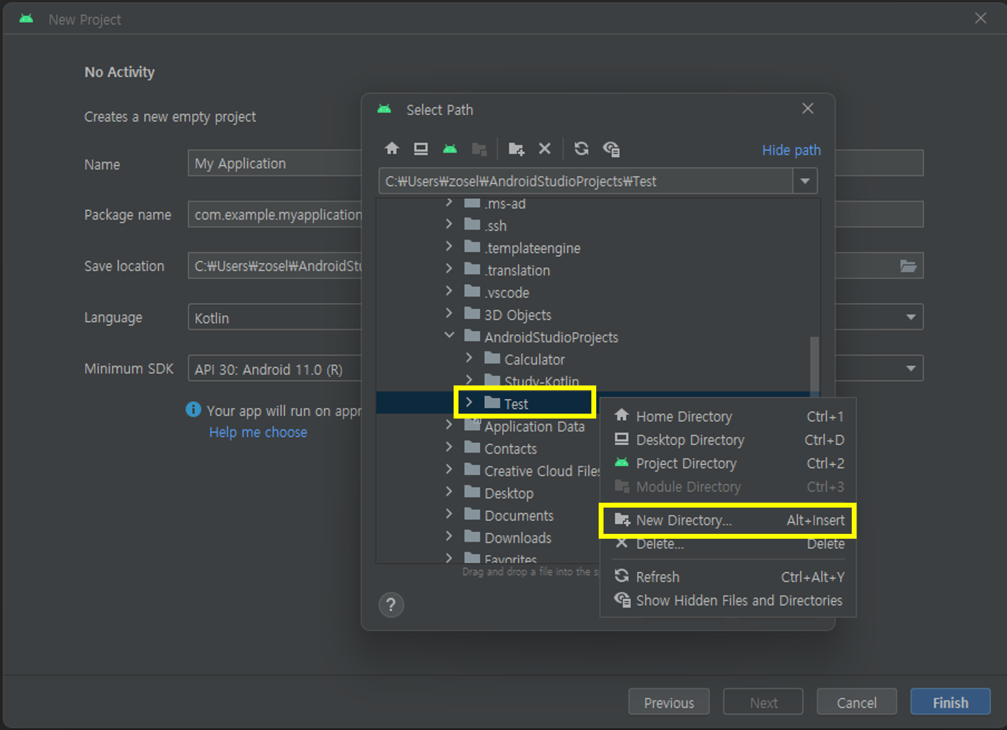This screenshot has width=1007, height=730.
Task: Click the Project Directory android toolbar icon
Action: click(x=450, y=148)
